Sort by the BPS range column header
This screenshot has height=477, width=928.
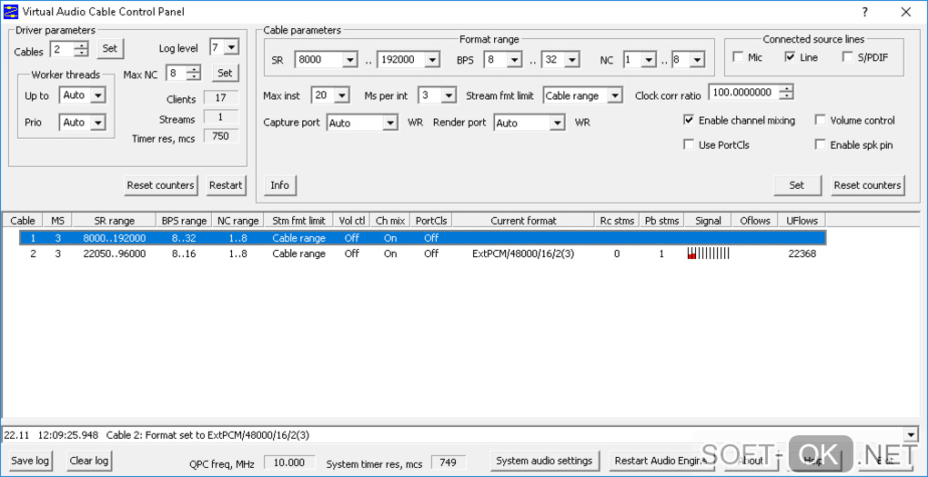(184, 221)
